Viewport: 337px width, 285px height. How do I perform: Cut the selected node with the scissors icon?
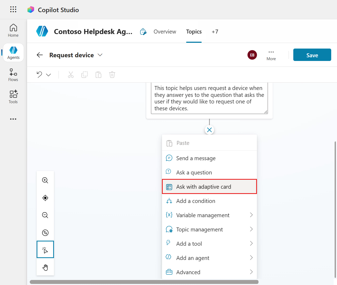pyautogui.click(x=71, y=75)
